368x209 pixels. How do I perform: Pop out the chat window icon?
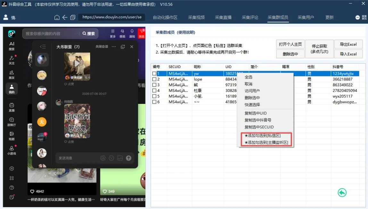point(123,47)
